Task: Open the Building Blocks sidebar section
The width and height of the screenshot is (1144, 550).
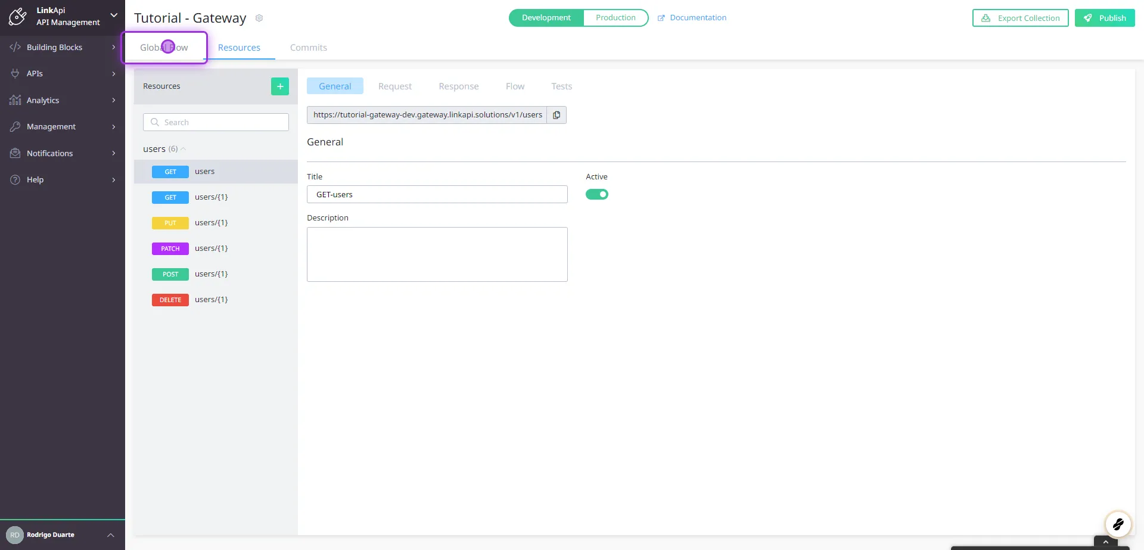Action: 54,47
